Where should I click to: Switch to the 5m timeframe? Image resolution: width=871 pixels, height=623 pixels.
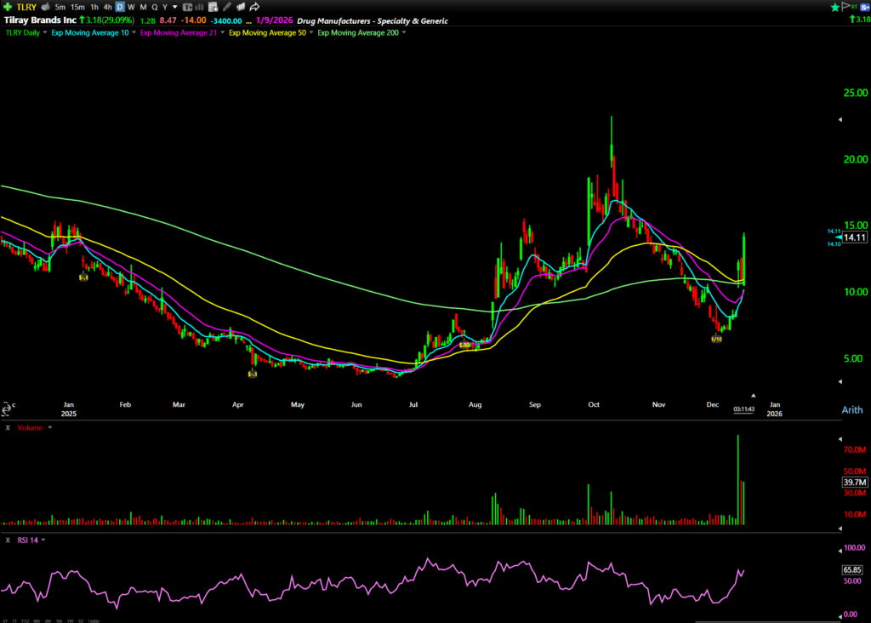60,7
